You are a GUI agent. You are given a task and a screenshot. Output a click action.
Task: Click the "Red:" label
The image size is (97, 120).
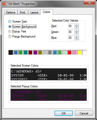[x=54, y=26]
